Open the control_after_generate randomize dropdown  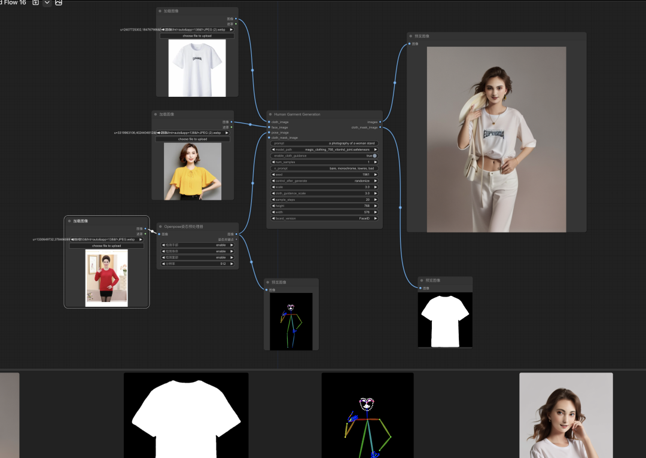[324, 181]
